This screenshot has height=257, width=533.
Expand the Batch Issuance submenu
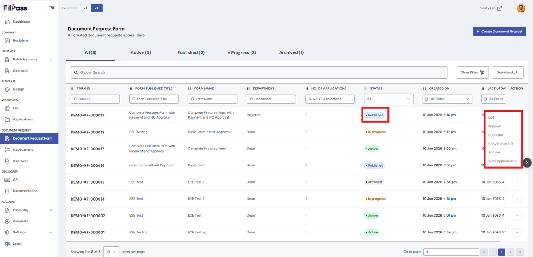tap(51, 60)
